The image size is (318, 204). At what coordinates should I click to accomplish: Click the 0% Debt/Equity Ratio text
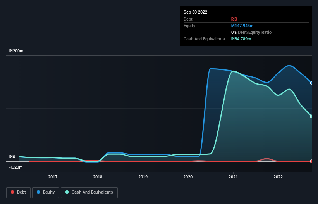click(x=251, y=32)
